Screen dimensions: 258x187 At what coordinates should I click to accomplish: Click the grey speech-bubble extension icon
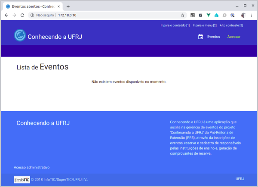(x=224, y=16)
